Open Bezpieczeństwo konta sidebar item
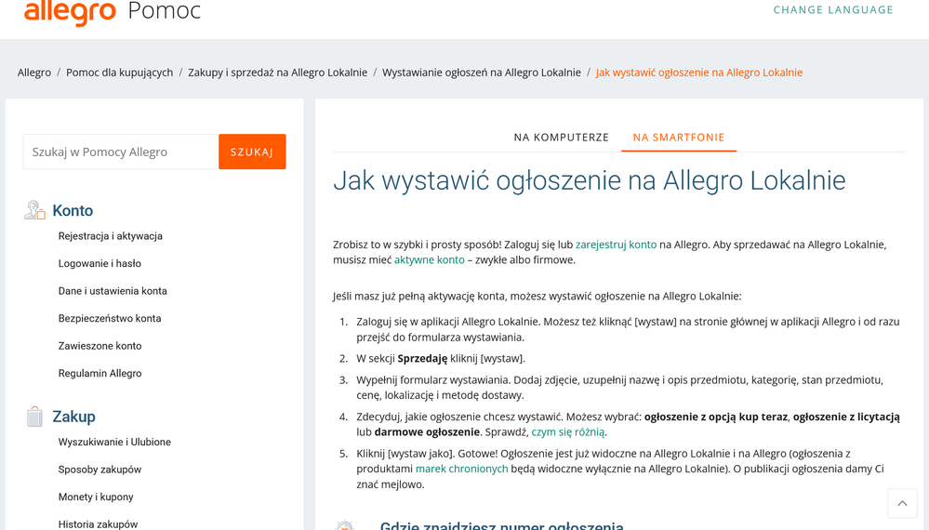This screenshot has width=929, height=530. (110, 318)
